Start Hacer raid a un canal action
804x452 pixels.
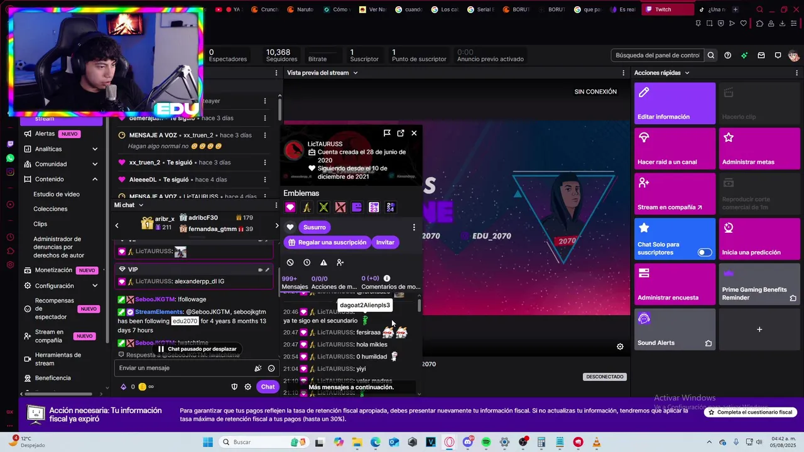(x=675, y=149)
